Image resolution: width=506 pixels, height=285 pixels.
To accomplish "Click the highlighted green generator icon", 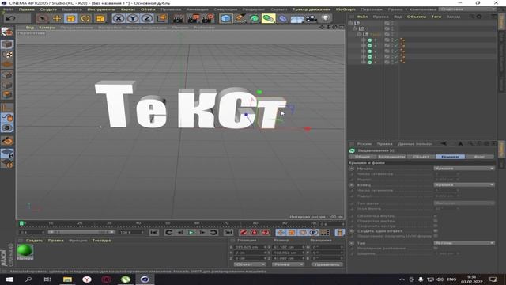I will [x=268, y=18].
